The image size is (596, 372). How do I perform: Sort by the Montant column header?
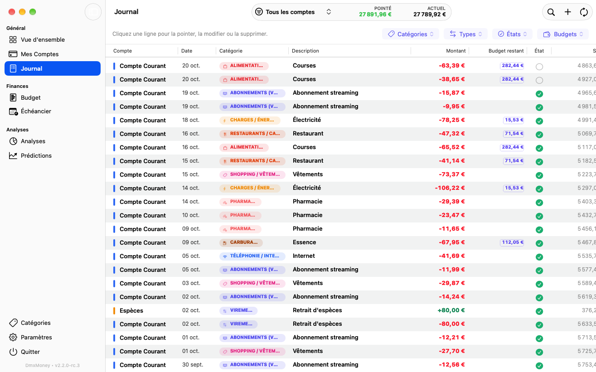455,51
